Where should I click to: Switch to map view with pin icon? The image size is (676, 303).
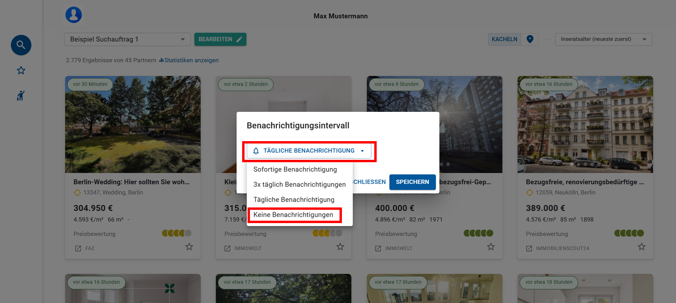530,39
